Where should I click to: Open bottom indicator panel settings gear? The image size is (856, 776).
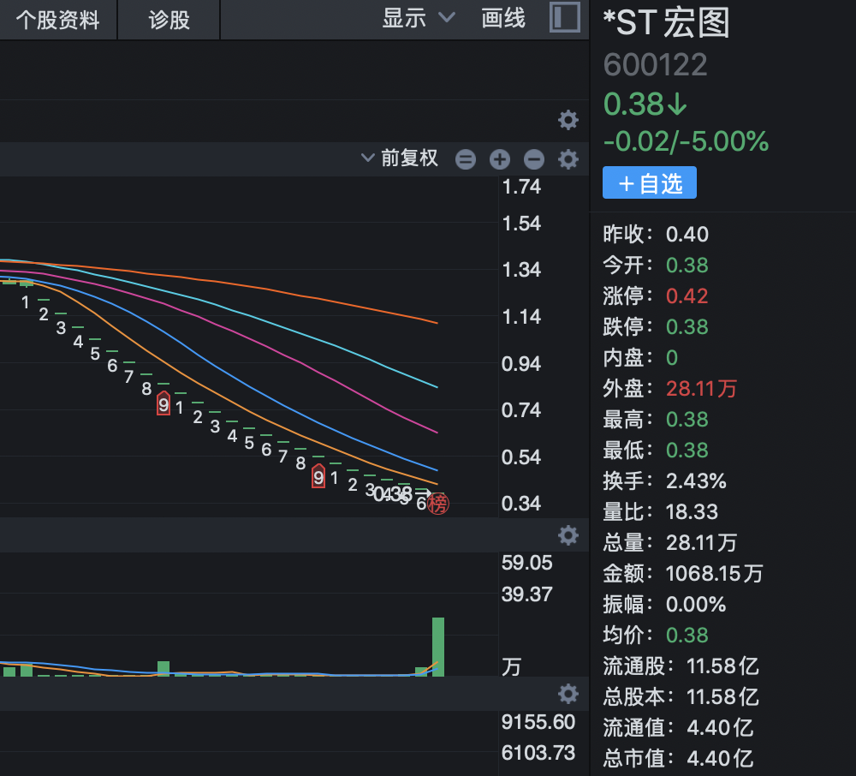(568, 693)
